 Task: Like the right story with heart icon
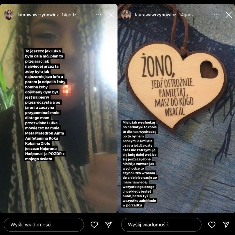pos(212,225)
